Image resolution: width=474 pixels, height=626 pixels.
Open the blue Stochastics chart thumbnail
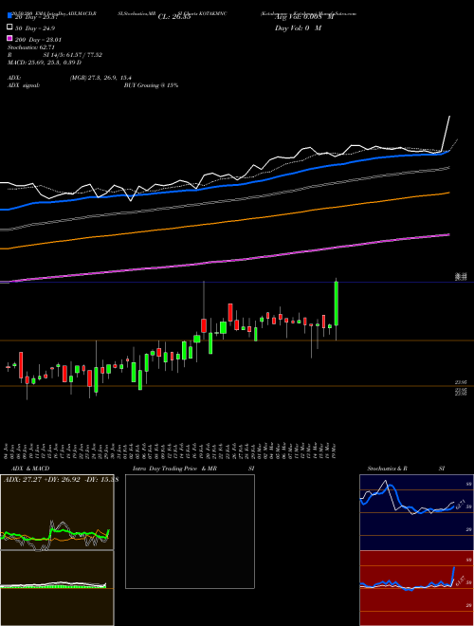416,512
